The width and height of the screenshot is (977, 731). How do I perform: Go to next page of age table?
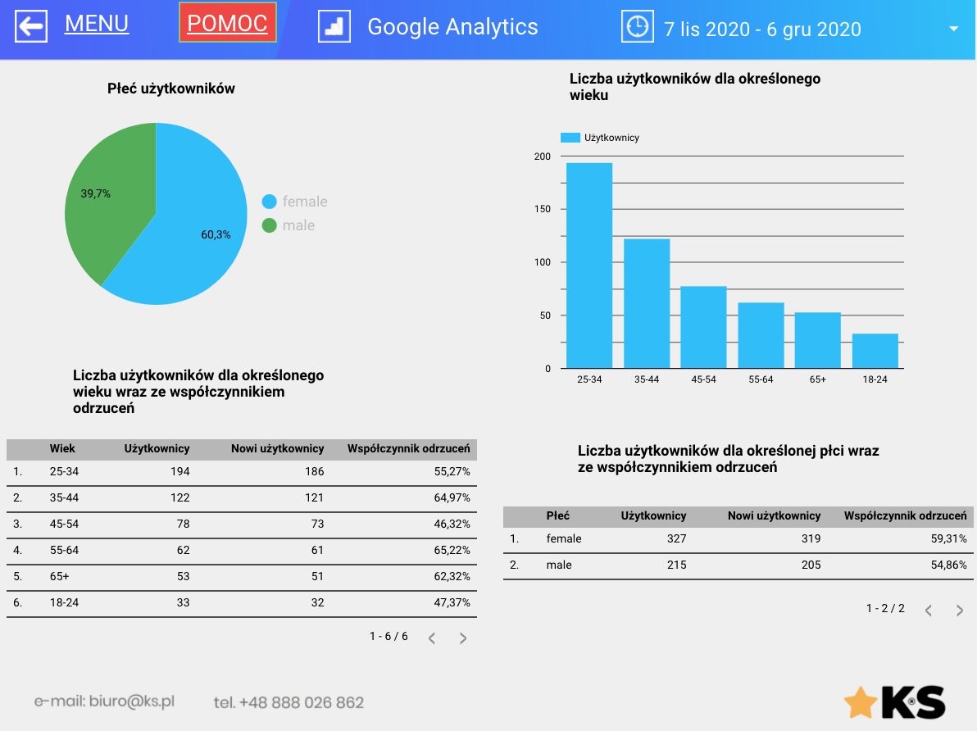click(463, 638)
